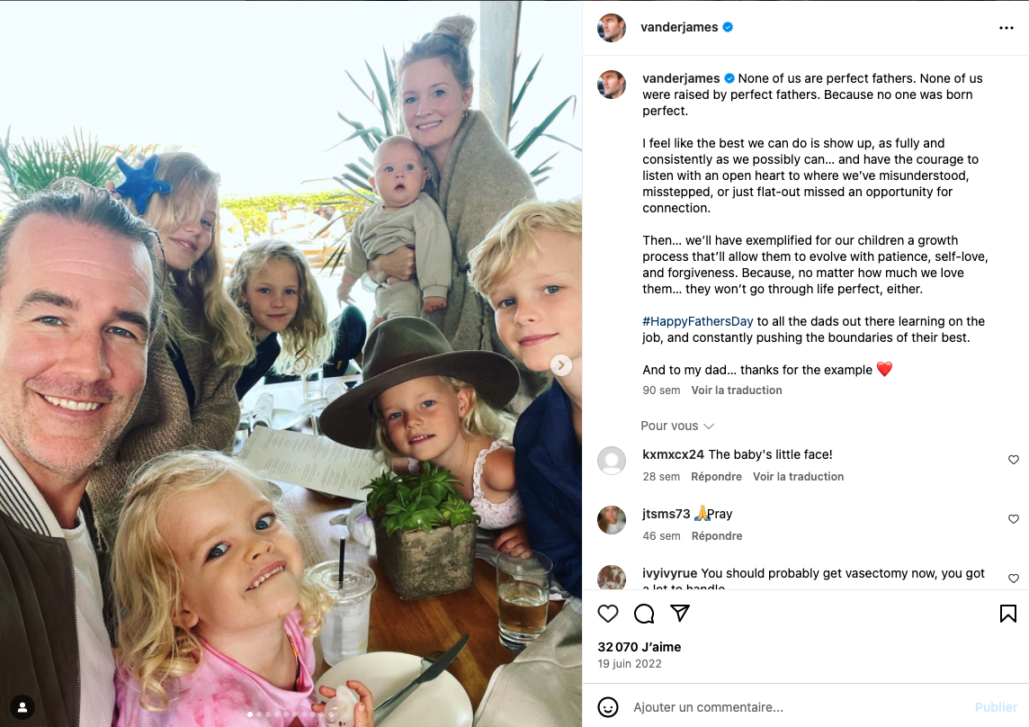Screen dimensions: 1029x727
Task: Click the comment input field
Action: click(x=797, y=707)
